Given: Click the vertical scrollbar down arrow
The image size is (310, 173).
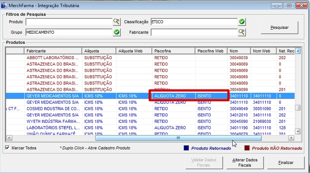Looking at the screenshot, I should (x=297, y=131).
